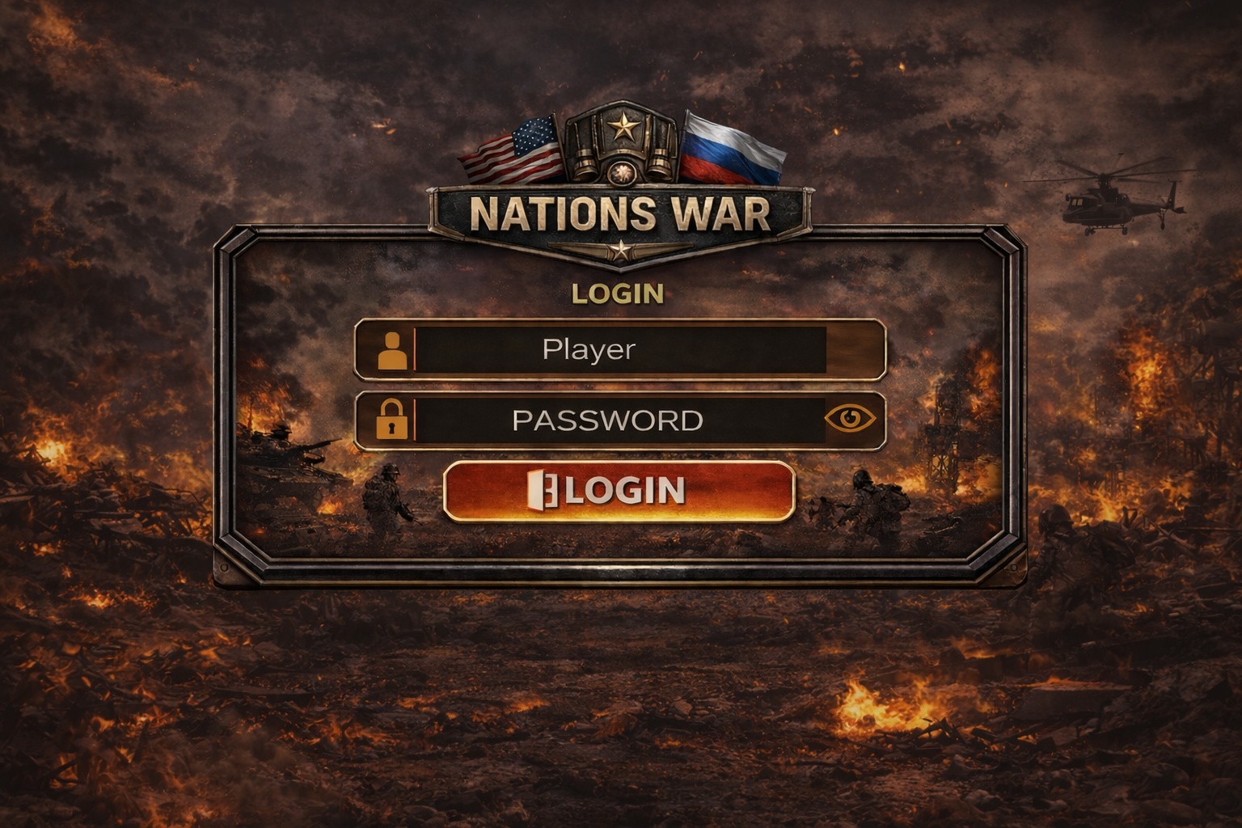Click the round medallion under the star
This screenshot has width=1242, height=828.
620,171
